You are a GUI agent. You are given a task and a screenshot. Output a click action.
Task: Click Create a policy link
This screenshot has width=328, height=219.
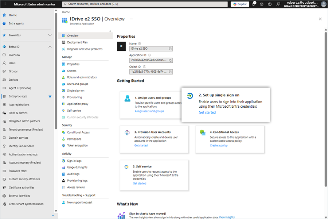point(219,145)
